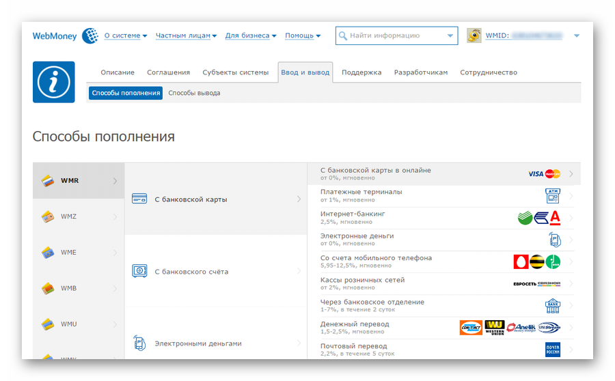Image resolution: width=615 pixels, height=381 pixels.
Task: Click the green Megafon logo
Action: click(553, 262)
